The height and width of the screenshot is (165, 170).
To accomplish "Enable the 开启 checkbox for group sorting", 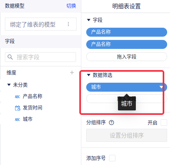I will 164,123.
